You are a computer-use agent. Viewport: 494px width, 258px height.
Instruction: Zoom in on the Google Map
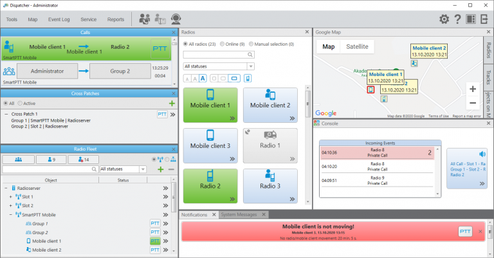click(473, 89)
